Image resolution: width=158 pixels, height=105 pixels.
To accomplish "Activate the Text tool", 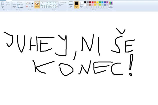I will pyautogui.click(x=32, y=3).
